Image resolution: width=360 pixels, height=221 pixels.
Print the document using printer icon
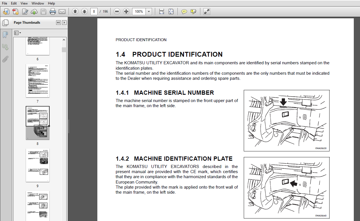click(53, 12)
